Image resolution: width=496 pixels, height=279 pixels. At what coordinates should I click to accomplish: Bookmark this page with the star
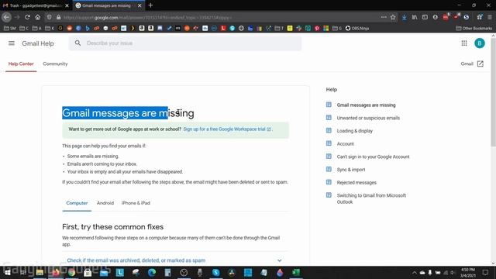click(x=393, y=17)
